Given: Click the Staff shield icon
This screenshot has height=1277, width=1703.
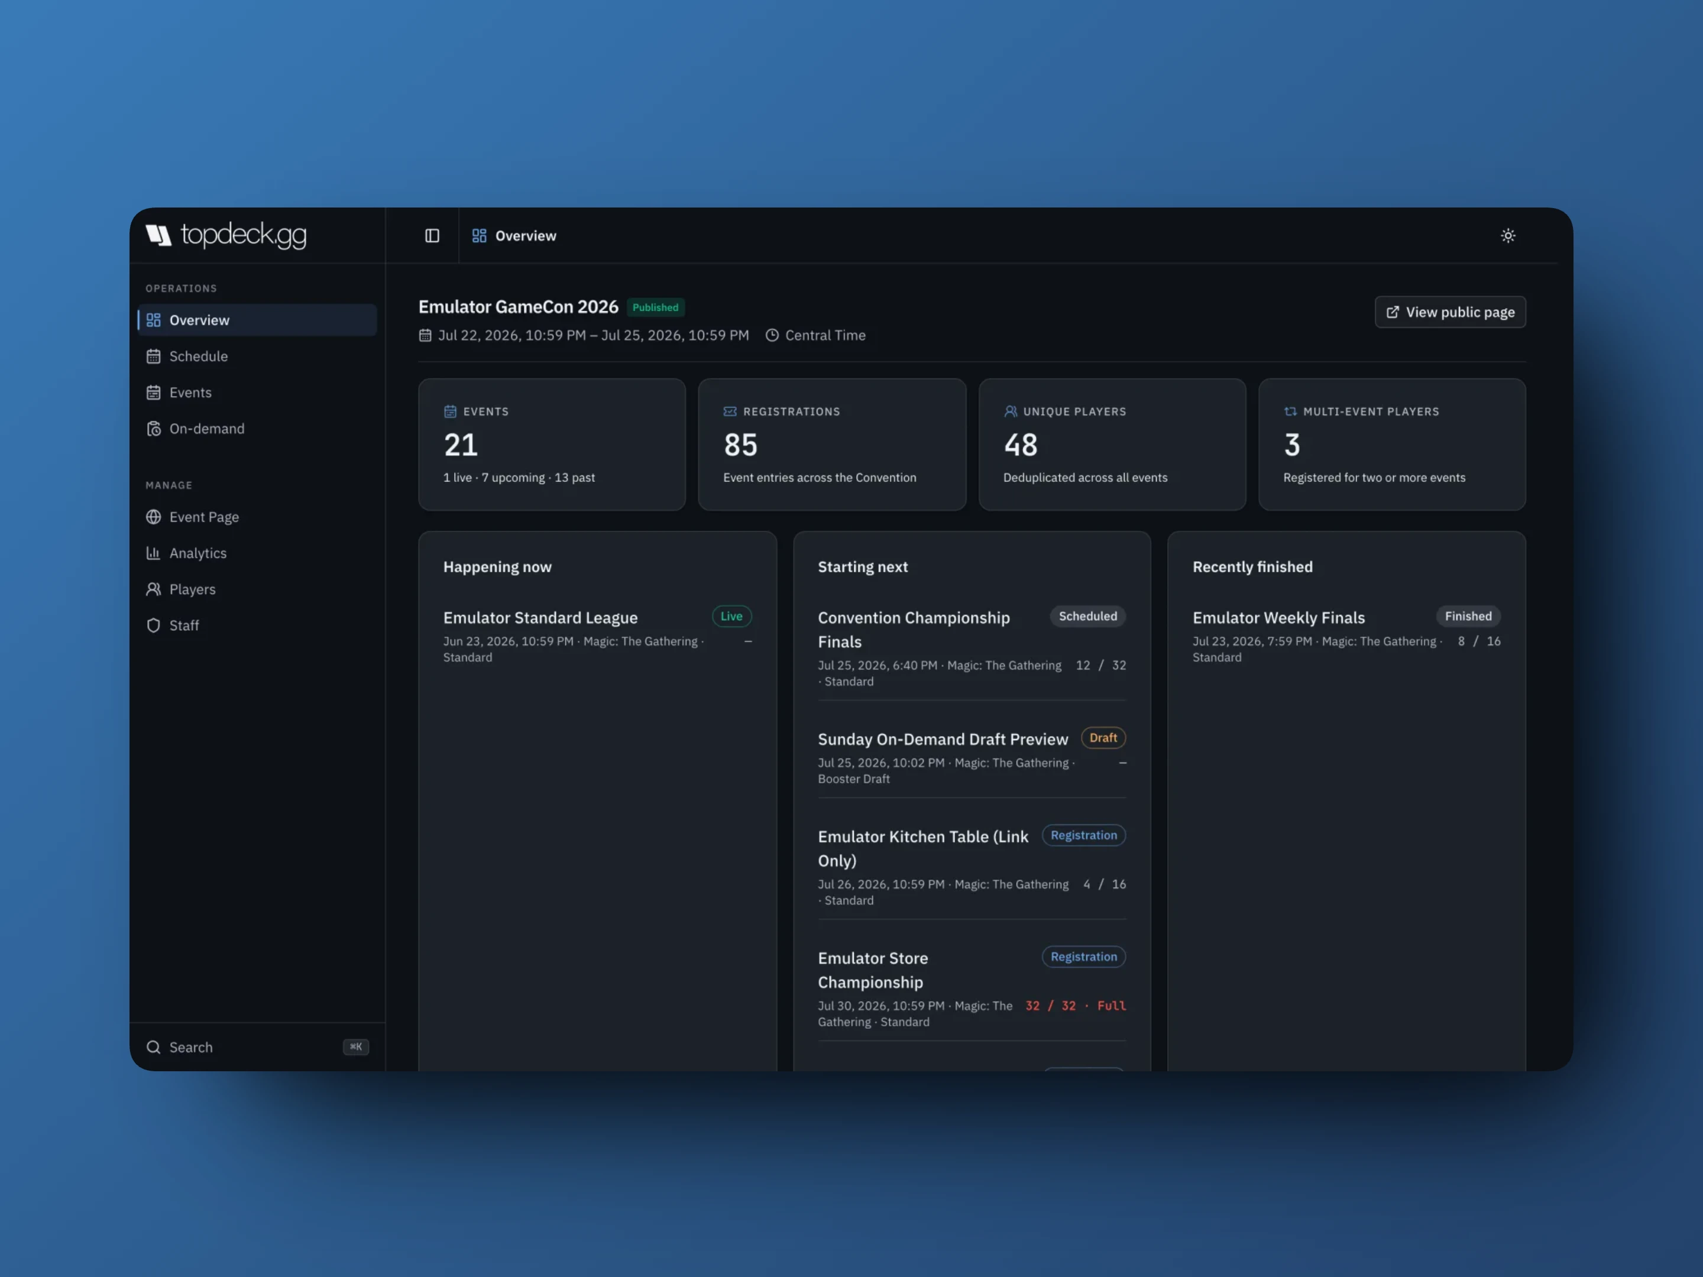Looking at the screenshot, I should (x=153, y=626).
